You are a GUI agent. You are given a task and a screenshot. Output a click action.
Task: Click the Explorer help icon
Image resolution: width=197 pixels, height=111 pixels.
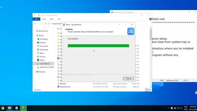[x=151, y=19]
